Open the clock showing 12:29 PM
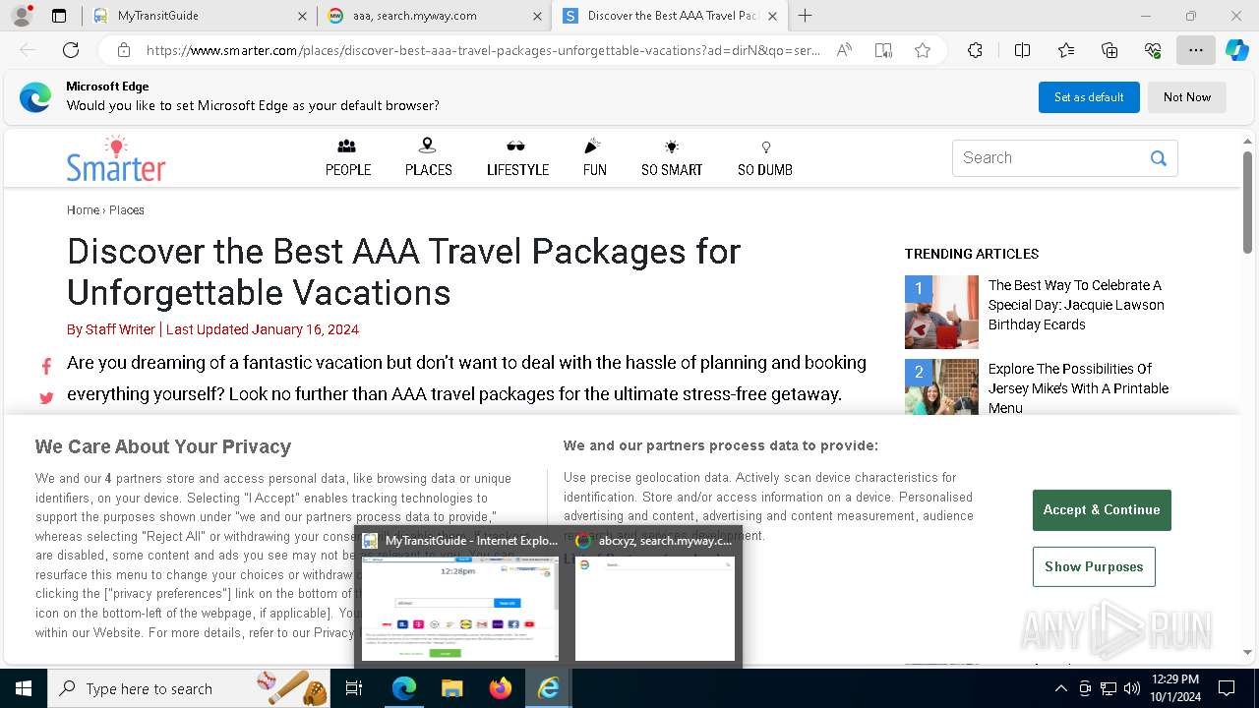Viewport: 1259px width, 708px height. coord(1175,688)
